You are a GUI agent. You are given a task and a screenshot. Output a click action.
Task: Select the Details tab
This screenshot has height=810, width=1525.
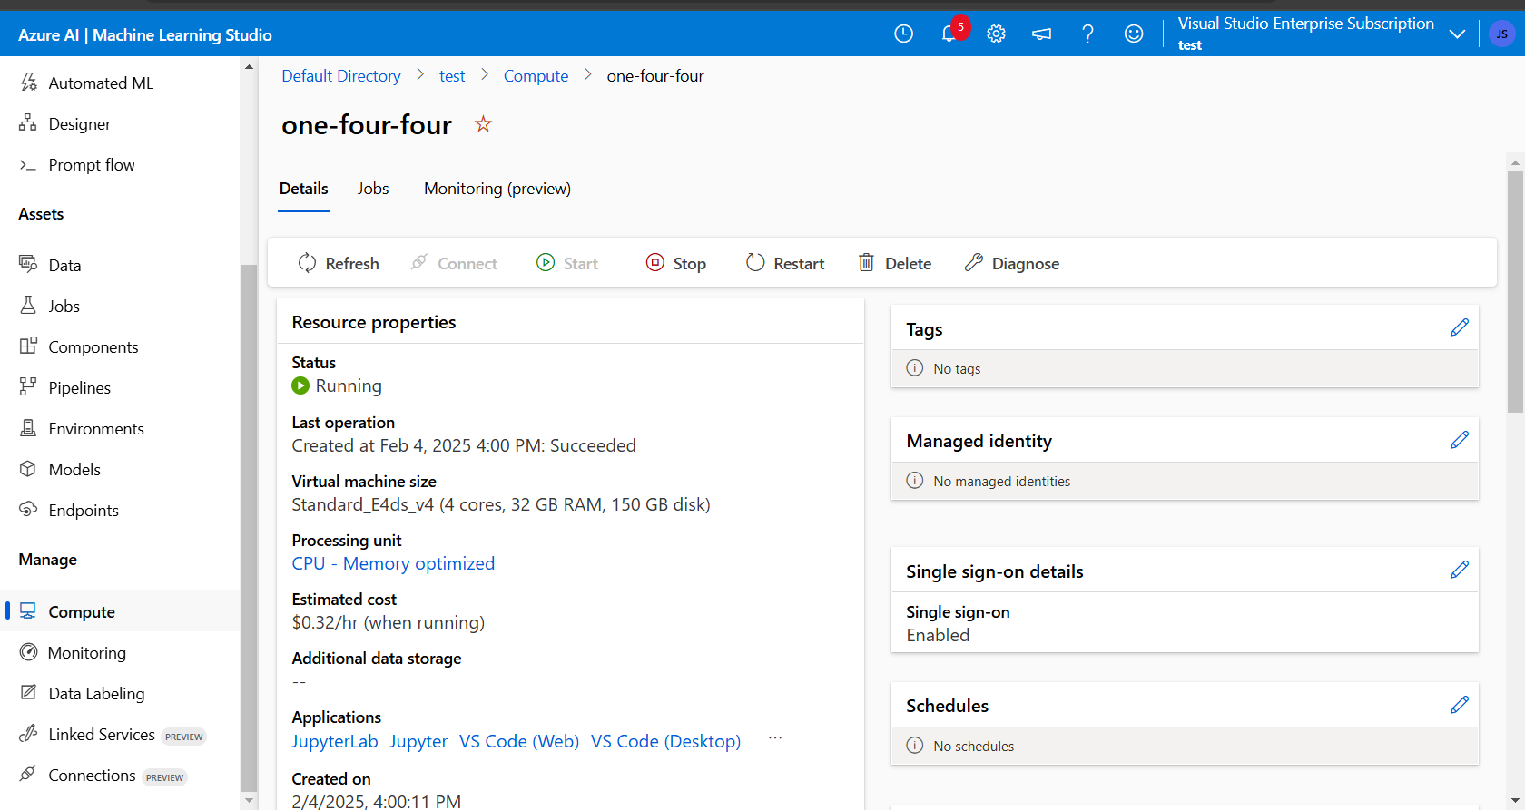click(x=303, y=189)
